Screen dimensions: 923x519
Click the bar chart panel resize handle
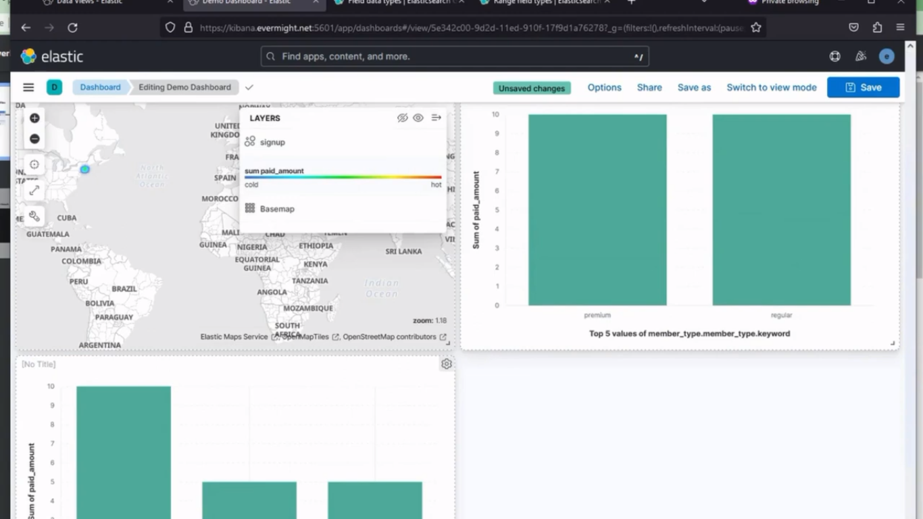pyautogui.click(x=893, y=343)
